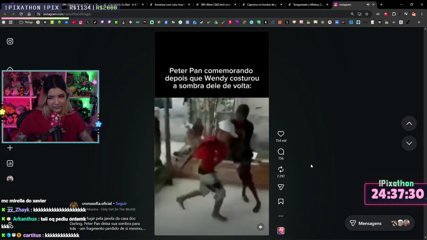The image size is (427, 240).
Task: Click the reel caption starting "fugir pela janela"
Action: pyautogui.click(x=107, y=223)
